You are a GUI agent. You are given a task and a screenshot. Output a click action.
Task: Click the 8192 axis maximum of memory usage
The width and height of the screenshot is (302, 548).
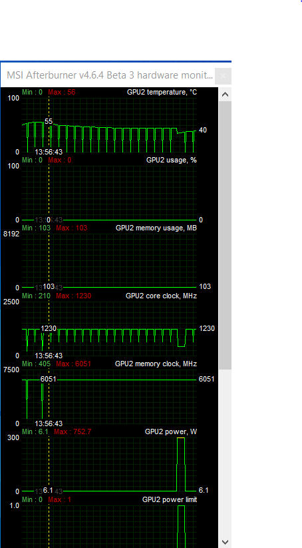[x=11, y=234]
